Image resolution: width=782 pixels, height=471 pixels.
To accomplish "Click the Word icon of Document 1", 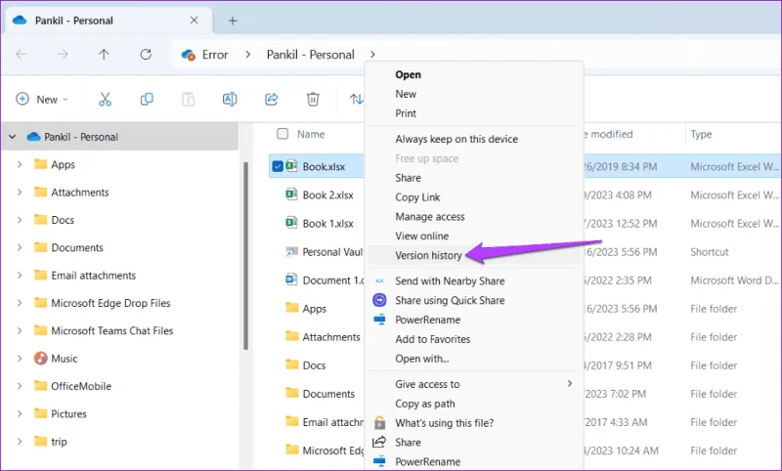I will pos(291,279).
